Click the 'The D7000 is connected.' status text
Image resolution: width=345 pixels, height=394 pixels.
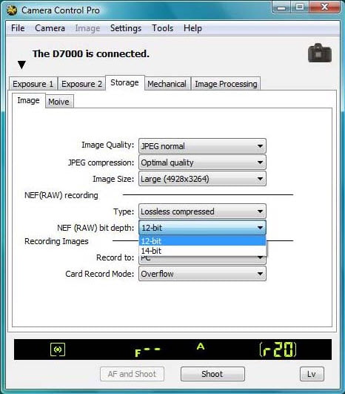tap(91, 53)
